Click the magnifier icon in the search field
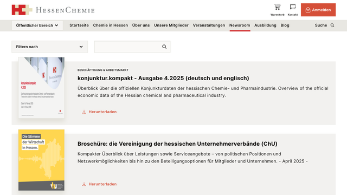Viewport: 347px width, 195px height. click(x=164, y=47)
